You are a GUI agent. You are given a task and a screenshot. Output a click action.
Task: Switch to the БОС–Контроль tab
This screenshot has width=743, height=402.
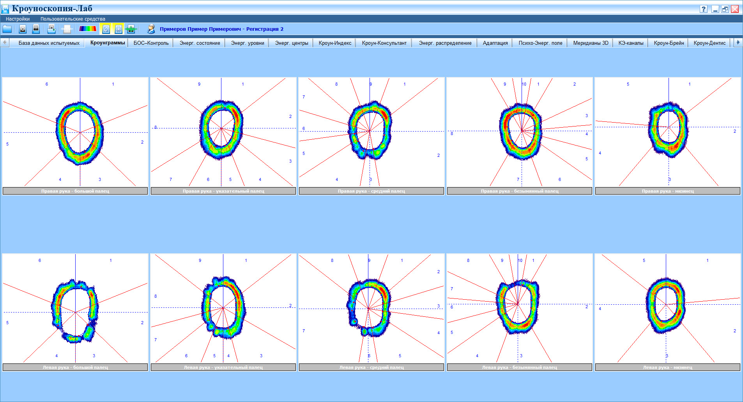point(151,43)
